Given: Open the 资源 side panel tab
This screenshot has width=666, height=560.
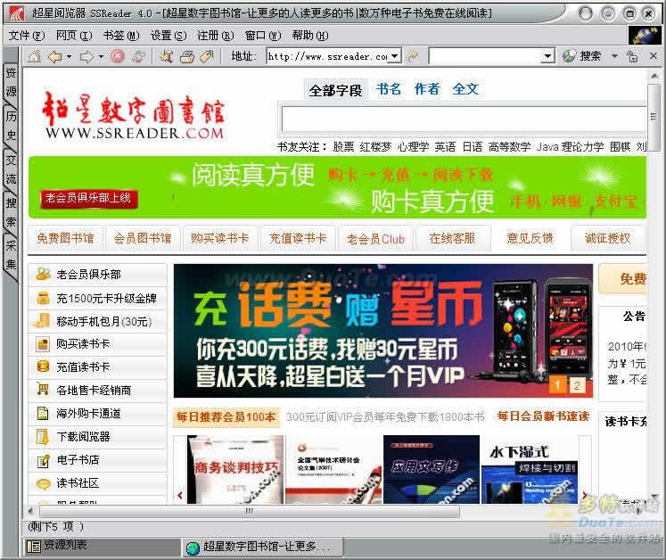Looking at the screenshot, I should (11, 82).
